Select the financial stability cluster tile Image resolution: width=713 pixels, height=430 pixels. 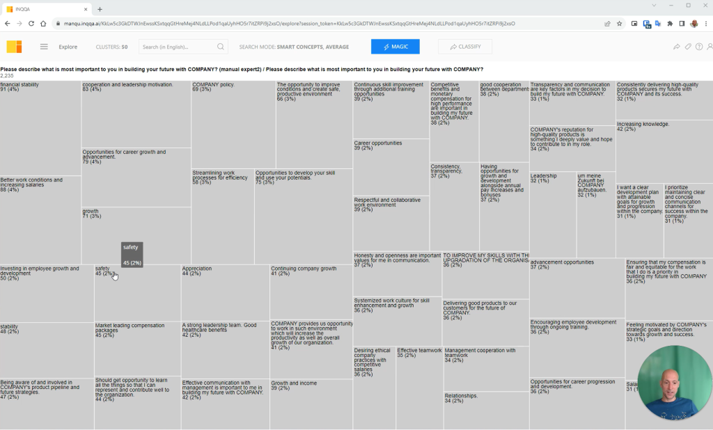pyautogui.click(x=40, y=128)
